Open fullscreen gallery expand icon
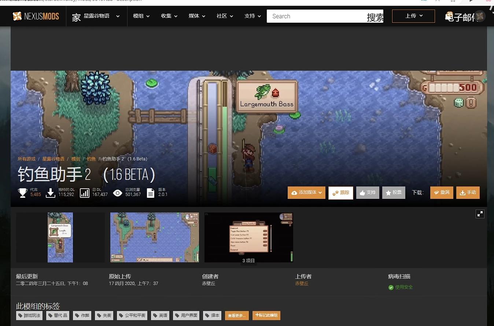Image resolution: width=494 pixels, height=326 pixels. 480,214
